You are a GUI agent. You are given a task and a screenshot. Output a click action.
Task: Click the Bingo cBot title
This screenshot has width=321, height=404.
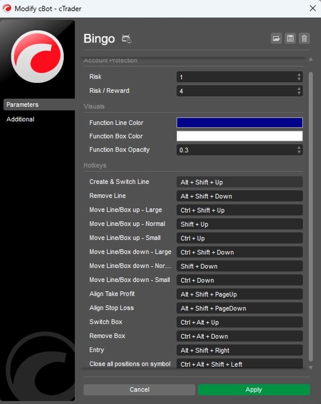99,38
